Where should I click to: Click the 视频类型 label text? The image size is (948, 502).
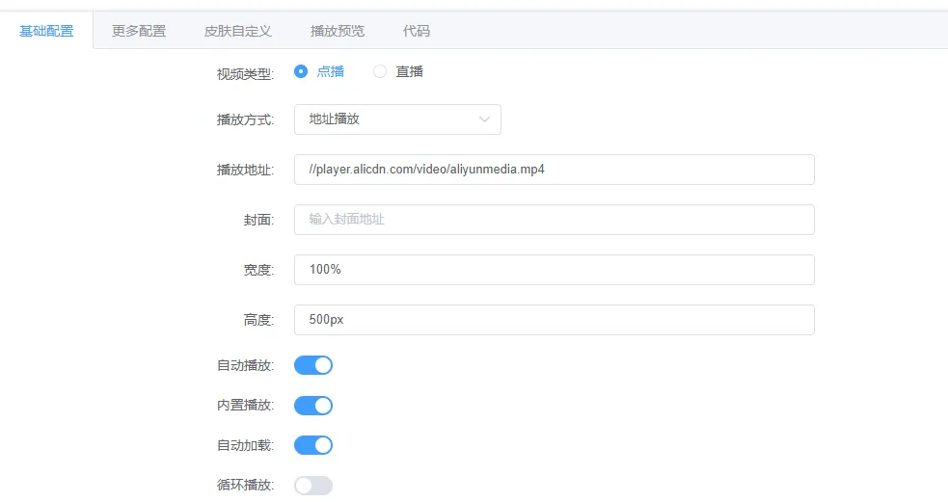point(245,74)
